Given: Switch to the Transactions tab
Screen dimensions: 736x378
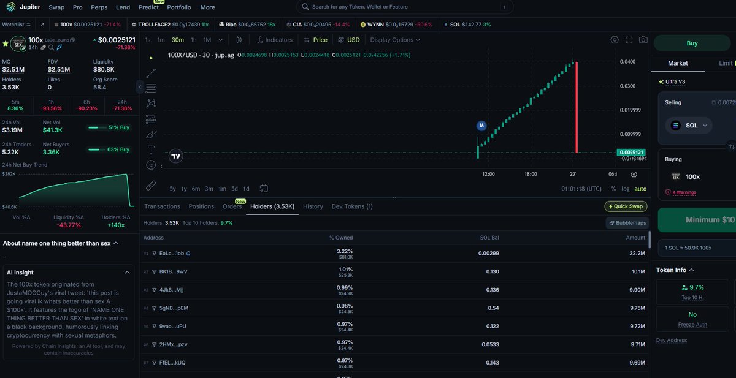Looking at the screenshot, I should [x=162, y=206].
